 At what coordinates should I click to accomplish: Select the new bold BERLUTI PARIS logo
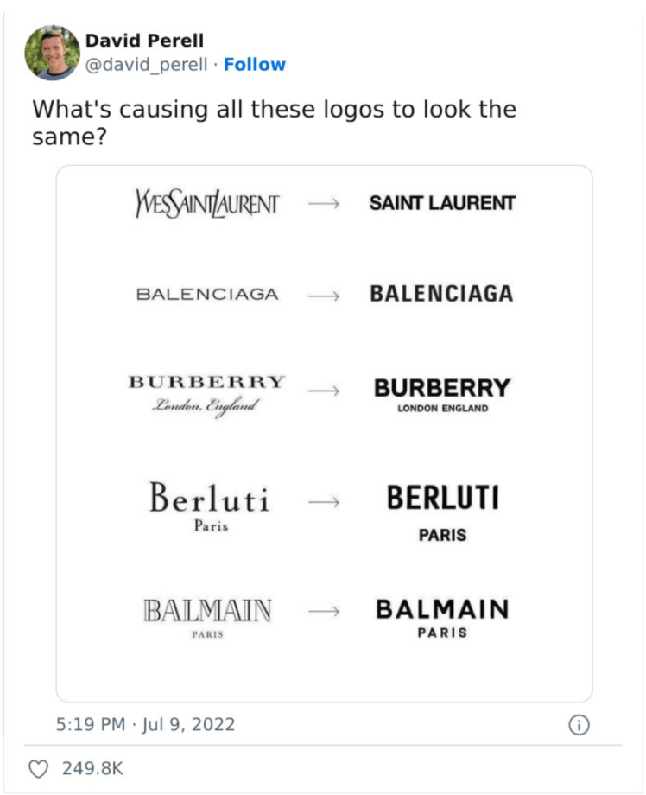[442, 512]
